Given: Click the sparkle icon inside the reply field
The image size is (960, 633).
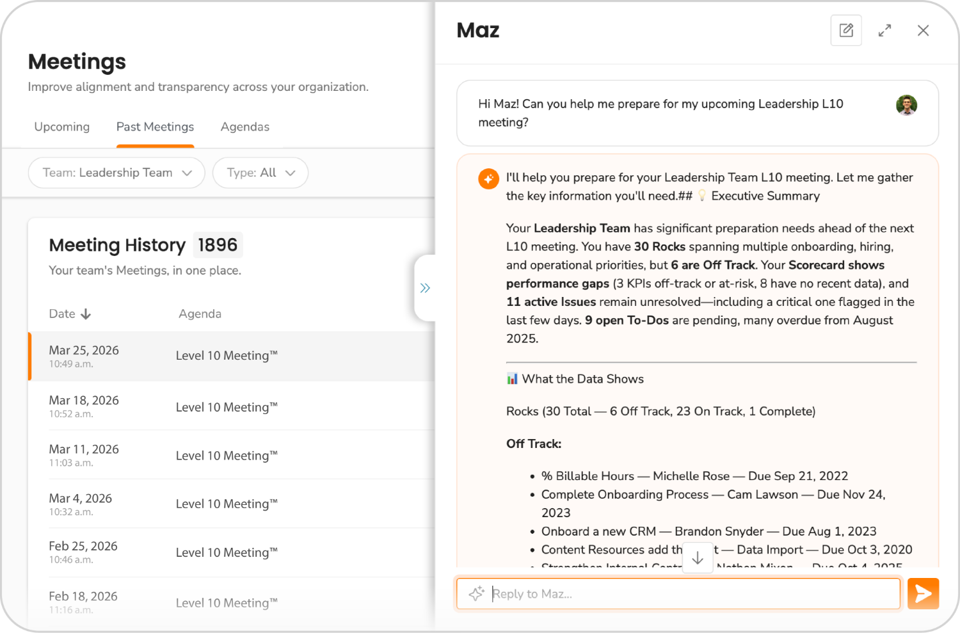Looking at the screenshot, I should click(476, 593).
